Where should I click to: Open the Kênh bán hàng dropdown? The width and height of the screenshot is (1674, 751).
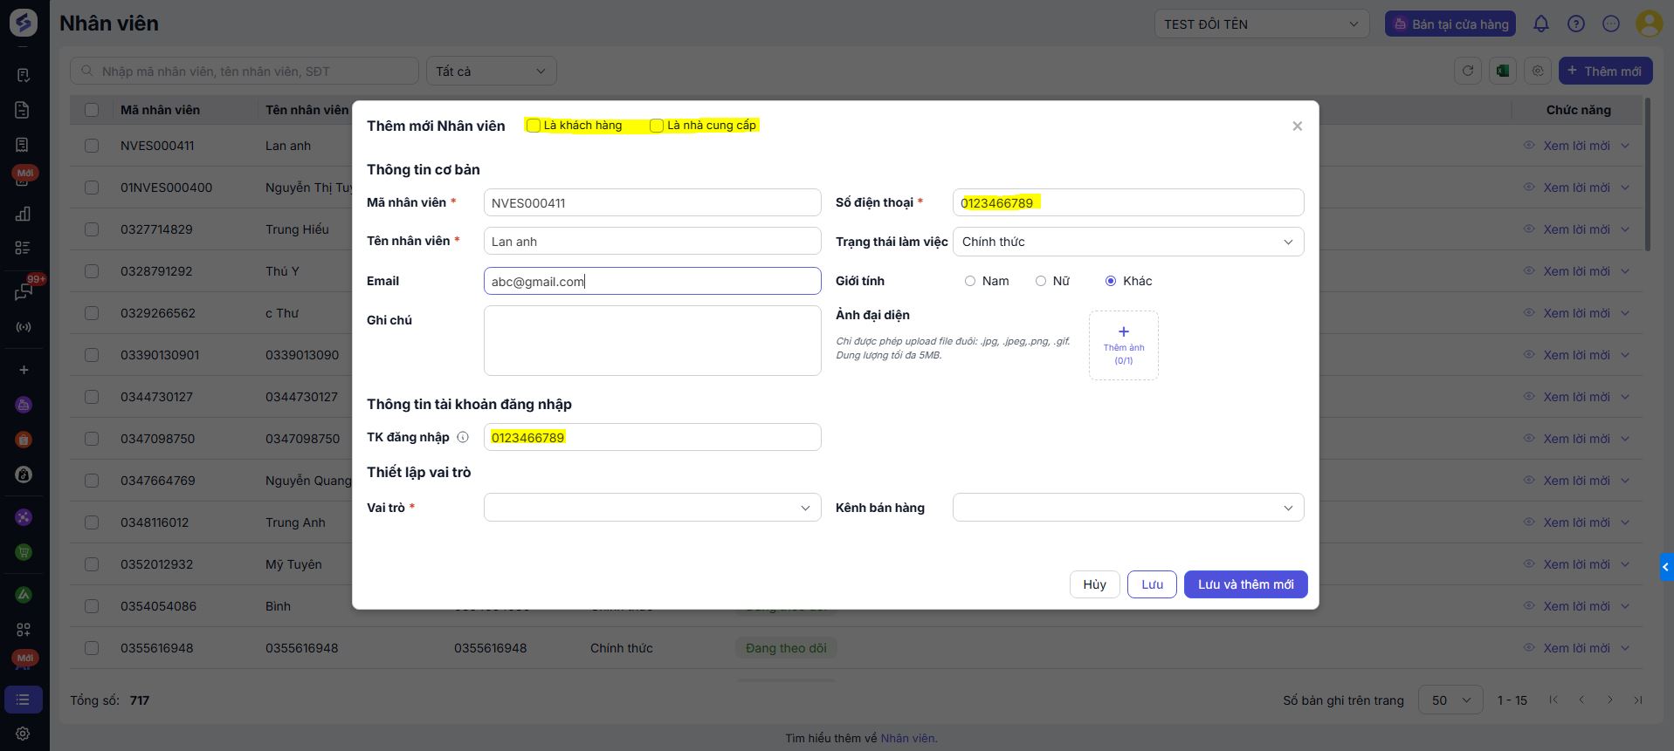1127,508
